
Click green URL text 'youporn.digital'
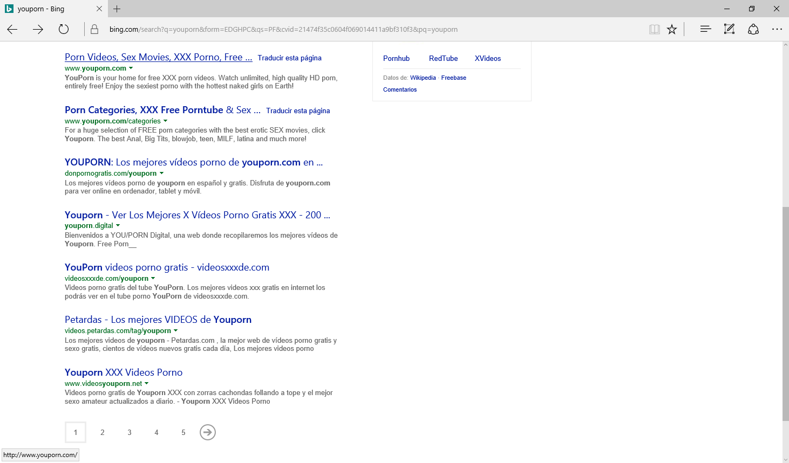(x=89, y=226)
